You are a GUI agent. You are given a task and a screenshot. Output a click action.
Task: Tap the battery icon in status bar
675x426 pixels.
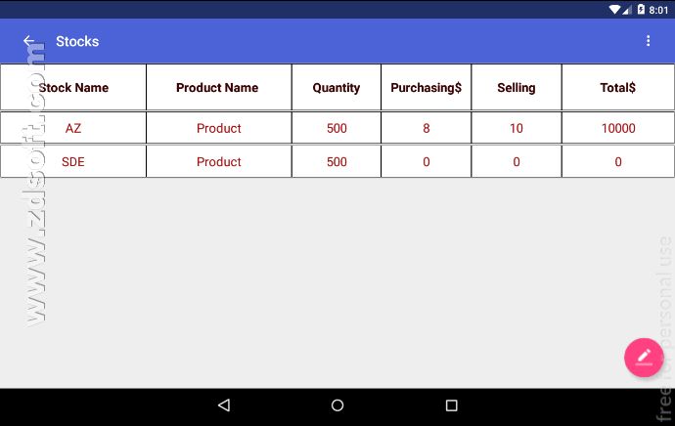(x=641, y=9)
